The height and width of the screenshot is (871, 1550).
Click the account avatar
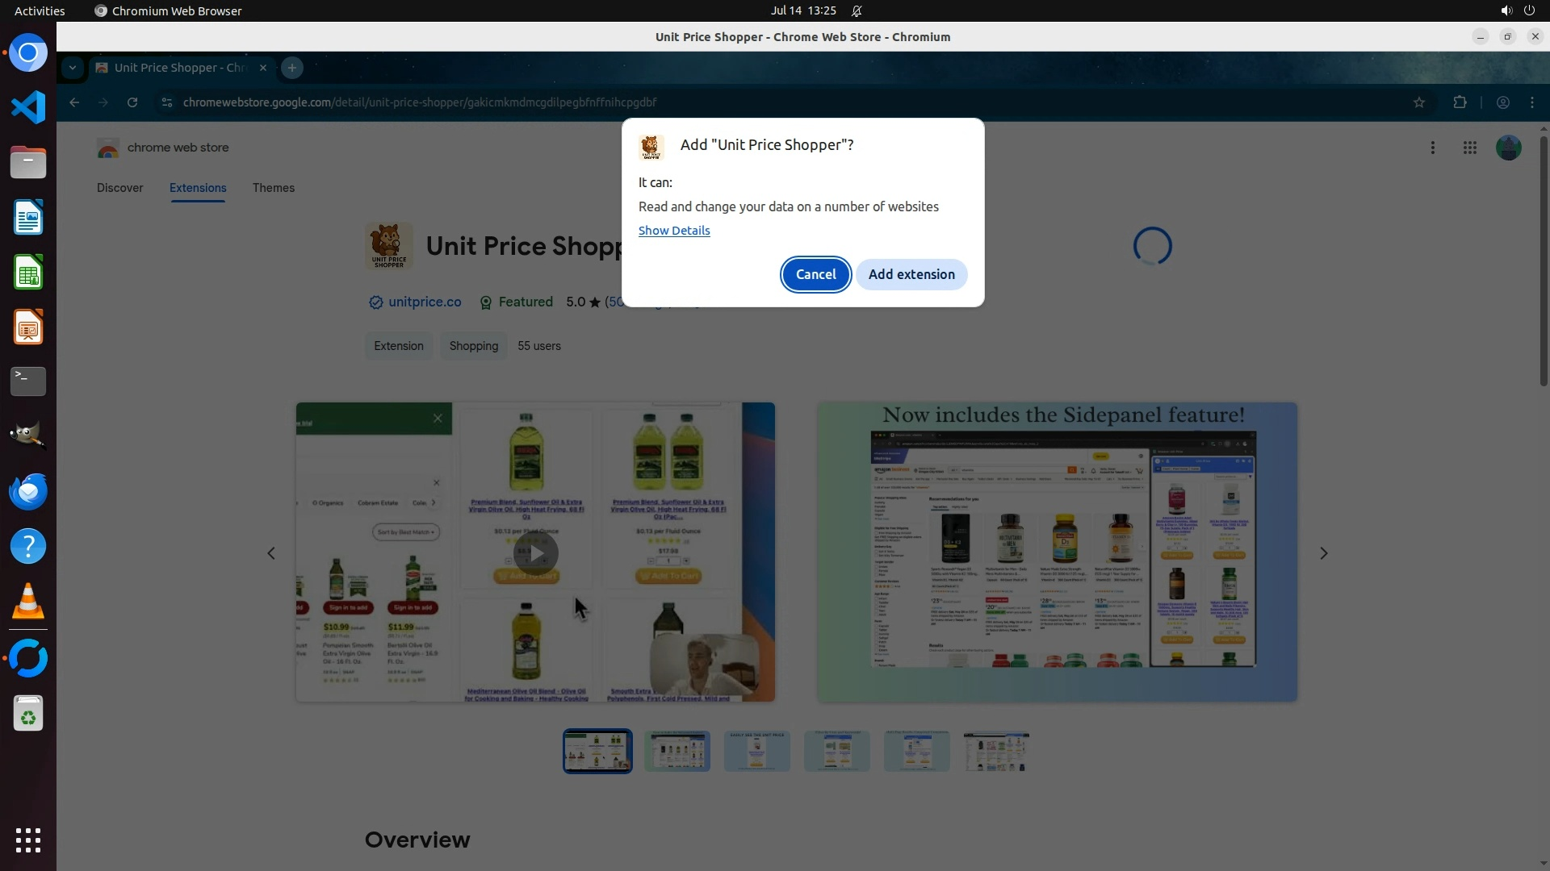[1508, 148]
